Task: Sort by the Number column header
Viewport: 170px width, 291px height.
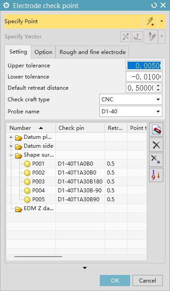Action: 31,128
